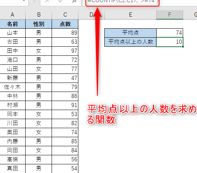Select the name cell 田中
The width and height of the screenshot is (197, 173).
point(12,51)
